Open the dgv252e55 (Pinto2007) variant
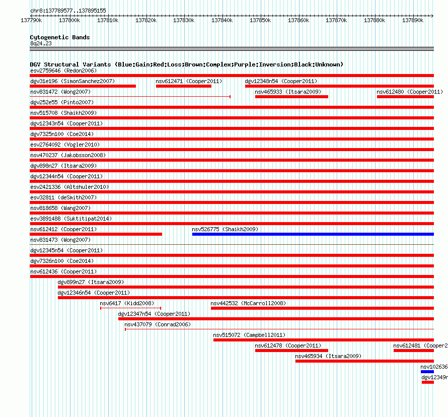The width and height of the screenshot is (448, 417). point(62,102)
